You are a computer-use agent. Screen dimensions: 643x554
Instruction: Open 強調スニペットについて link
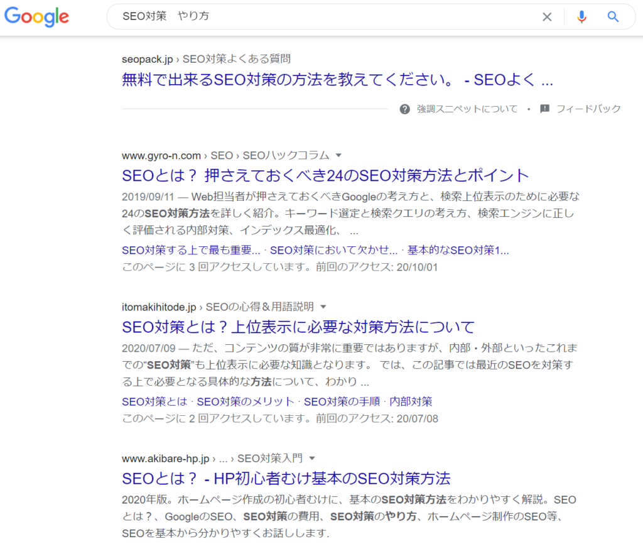467,109
